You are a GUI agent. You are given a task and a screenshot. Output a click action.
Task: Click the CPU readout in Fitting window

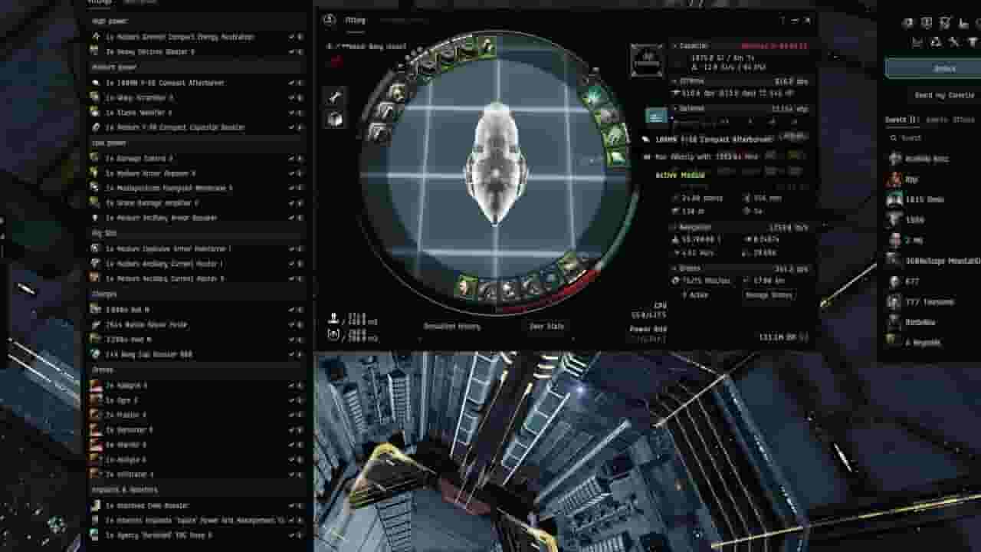click(x=648, y=310)
